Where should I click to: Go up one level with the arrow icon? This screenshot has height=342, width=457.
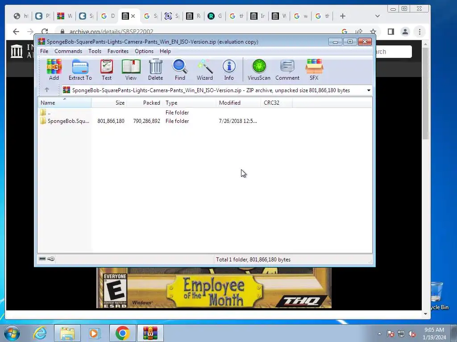tap(47, 90)
